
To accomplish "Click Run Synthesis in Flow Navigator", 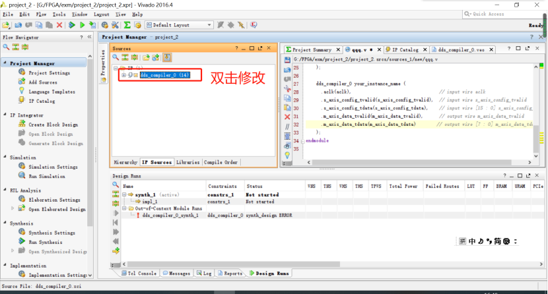I will [x=46, y=242].
